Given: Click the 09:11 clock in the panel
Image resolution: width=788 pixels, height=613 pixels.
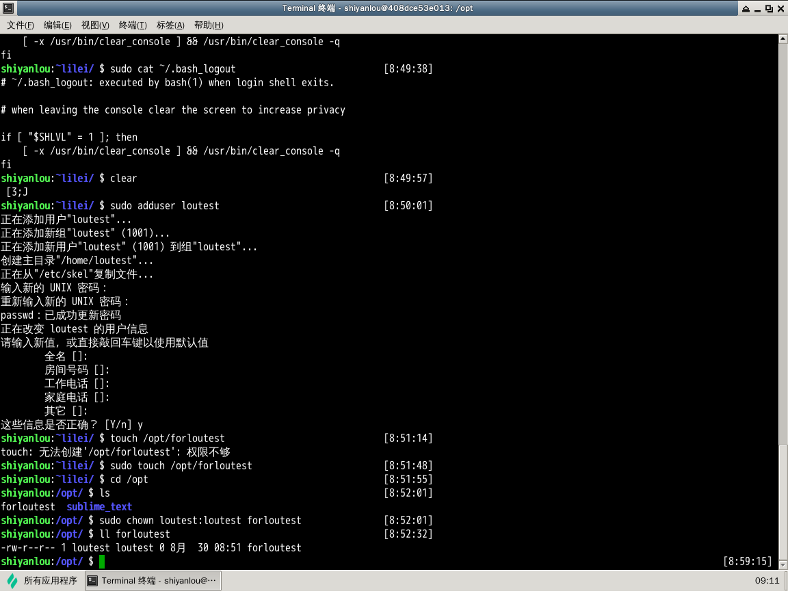Looking at the screenshot, I should click(767, 581).
